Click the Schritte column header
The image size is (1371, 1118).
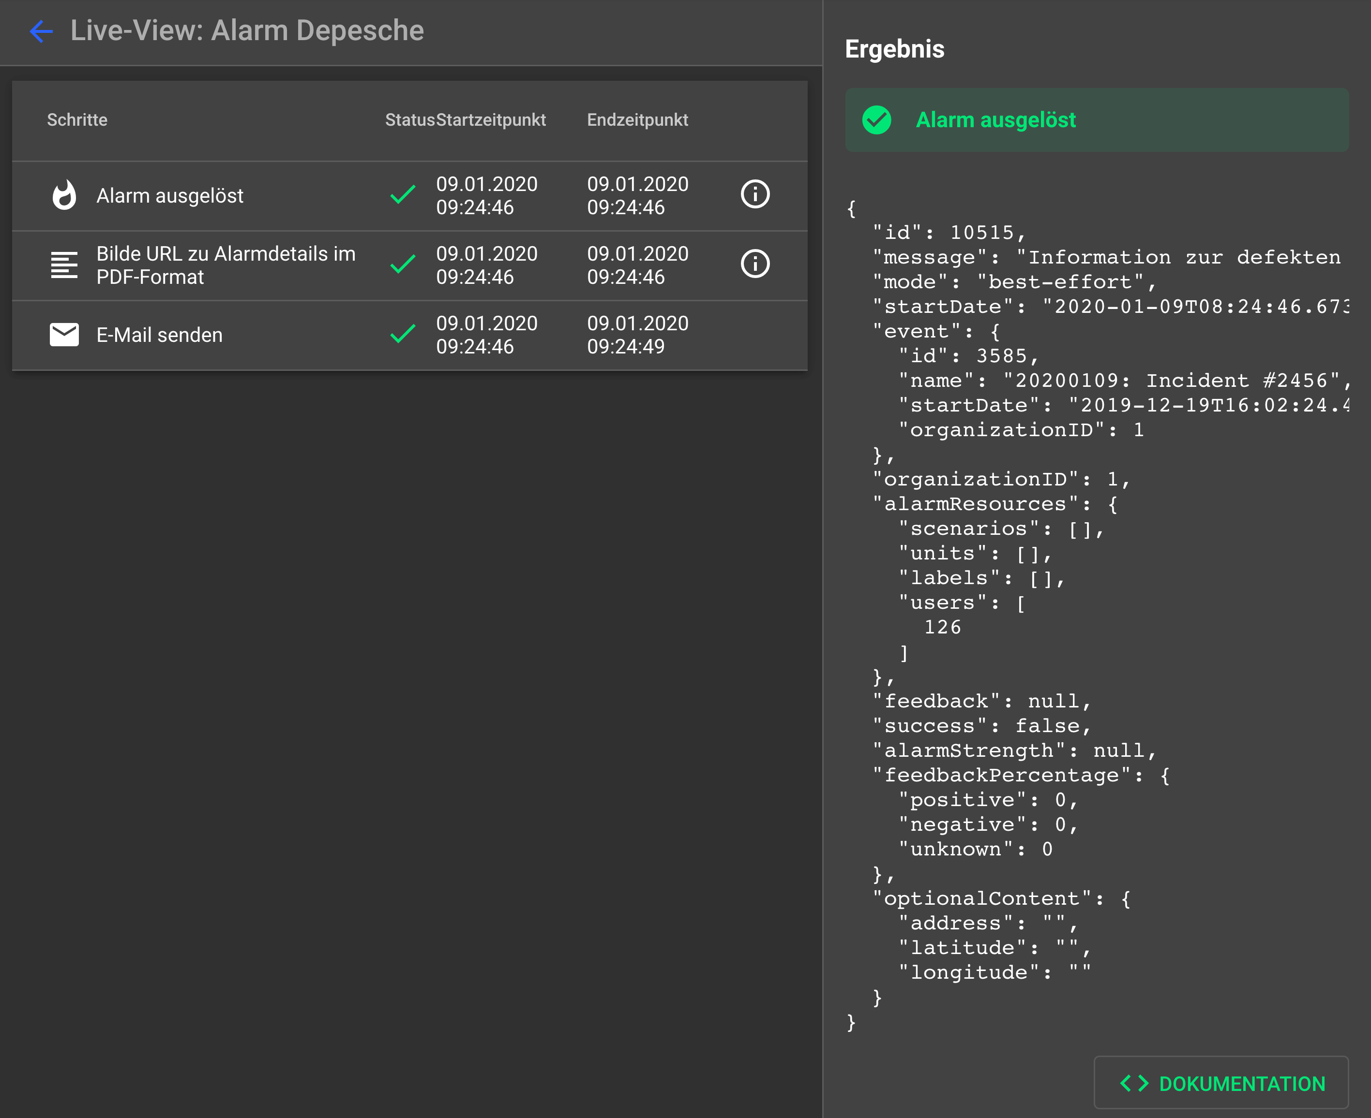click(x=77, y=120)
